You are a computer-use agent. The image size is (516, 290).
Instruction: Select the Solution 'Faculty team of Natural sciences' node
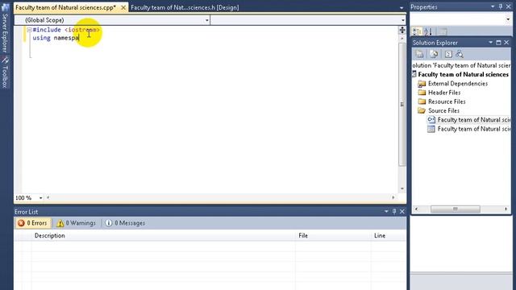(461, 65)
